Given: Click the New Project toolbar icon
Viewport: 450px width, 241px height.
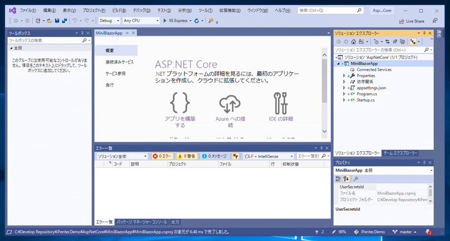Looking at the screenshot, I should click(x=38, y=21).
